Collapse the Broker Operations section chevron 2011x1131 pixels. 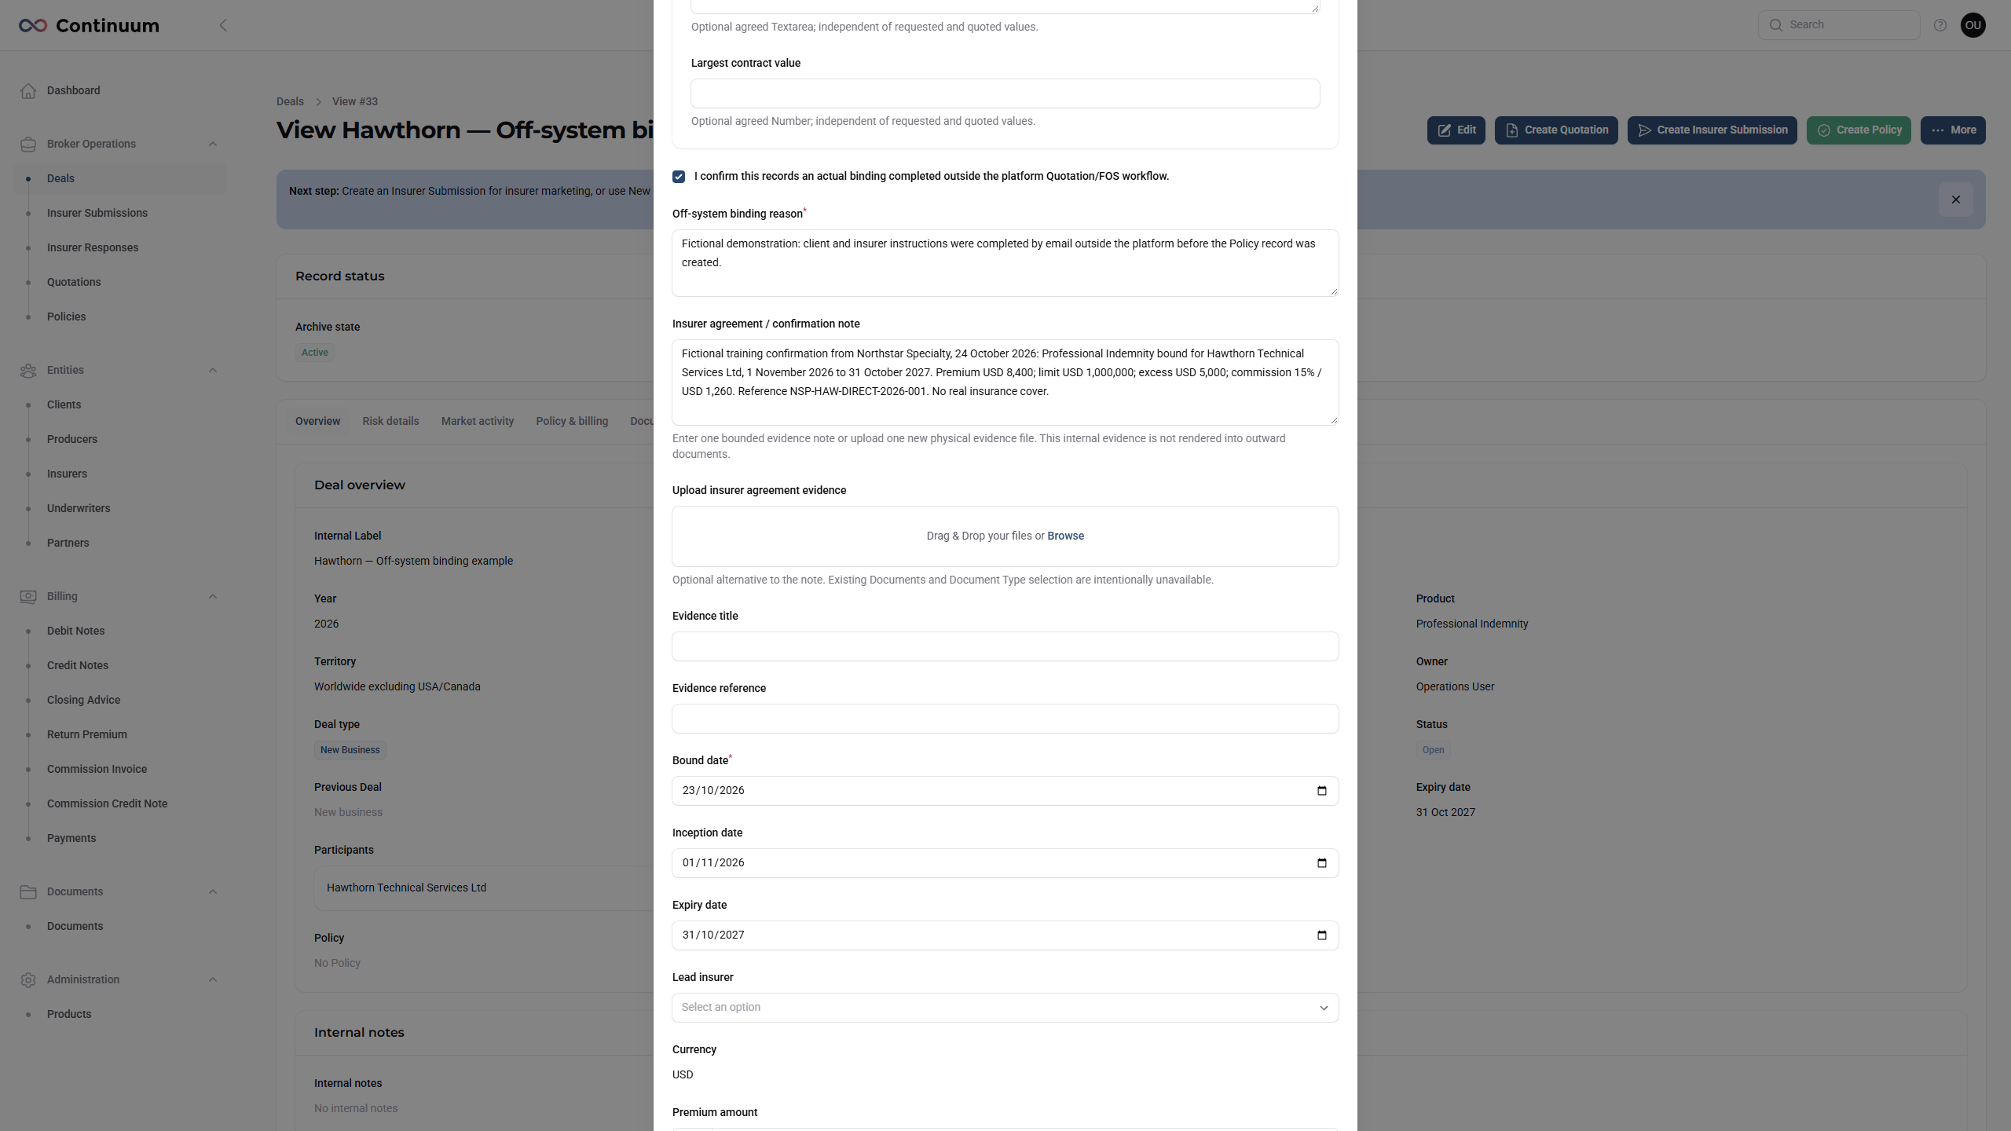[x=213, y=145]
